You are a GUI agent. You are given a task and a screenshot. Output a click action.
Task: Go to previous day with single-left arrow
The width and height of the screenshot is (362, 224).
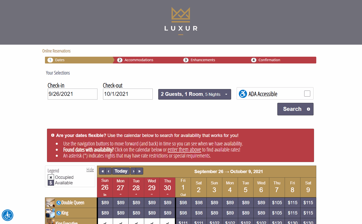109,171
